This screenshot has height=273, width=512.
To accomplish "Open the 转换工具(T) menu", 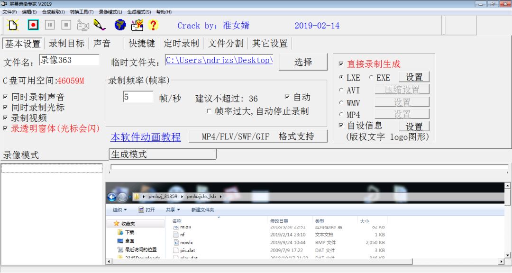I will [x=82, y=12].
